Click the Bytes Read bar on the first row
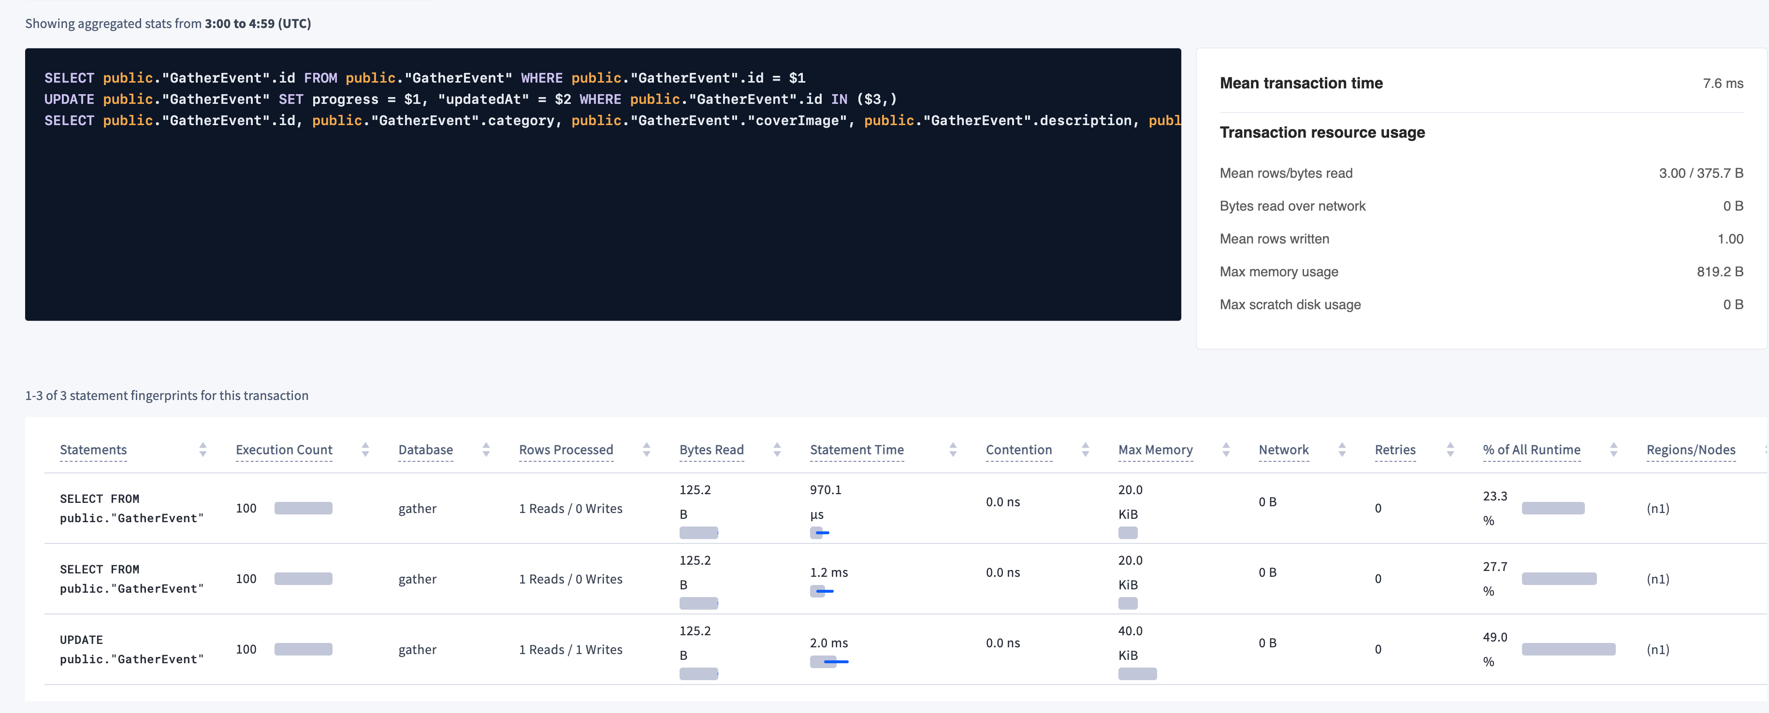 click(x=698, y=532)
